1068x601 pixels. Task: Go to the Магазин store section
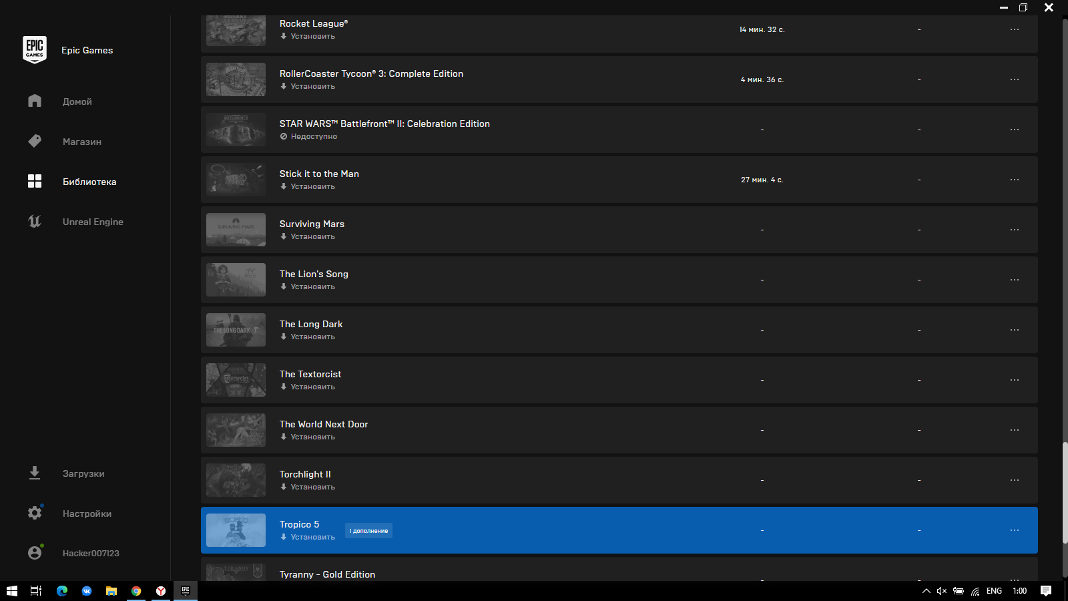coord(81,142)
